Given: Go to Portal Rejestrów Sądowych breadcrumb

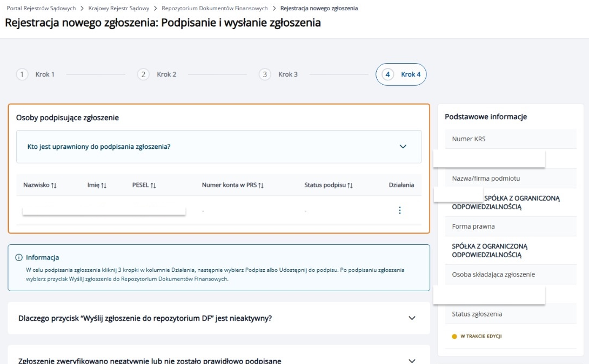Looking at the screenshot, I should tap(41, 8).
